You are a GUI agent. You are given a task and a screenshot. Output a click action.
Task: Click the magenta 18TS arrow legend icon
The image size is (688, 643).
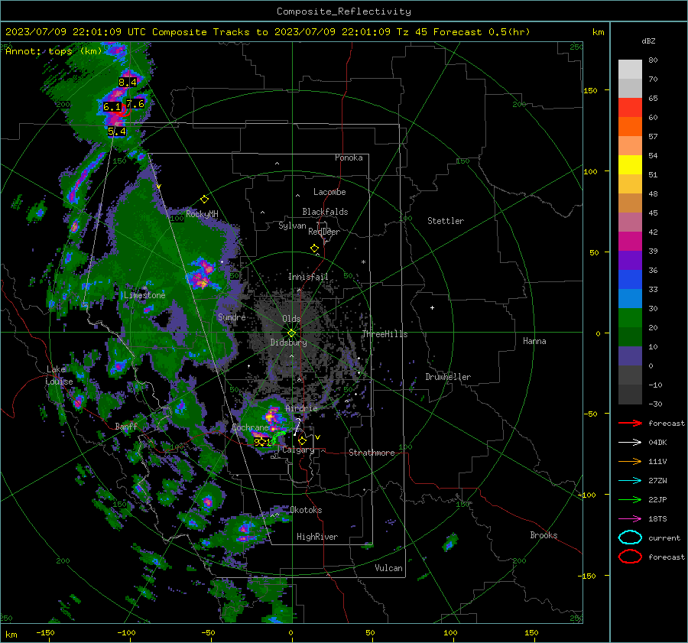[x=630, y=519]
